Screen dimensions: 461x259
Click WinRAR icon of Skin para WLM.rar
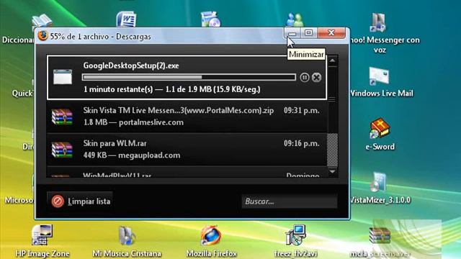tap(62, 150)
